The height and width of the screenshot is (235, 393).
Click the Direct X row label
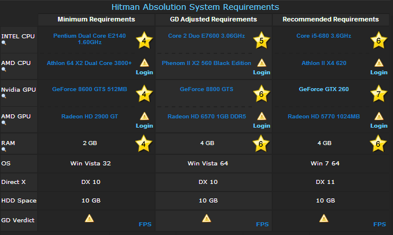pyautogui.click(x=13, y=182)
